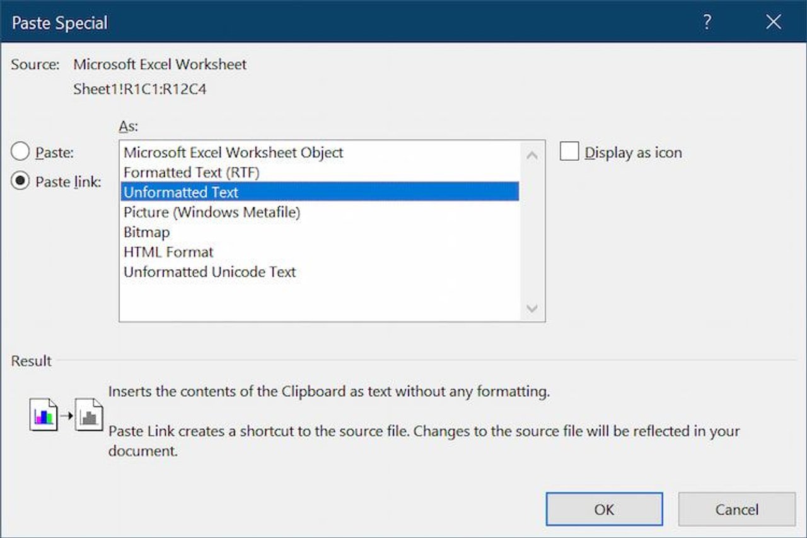This screenshot has width=807, height=538.
Task: Select the Paste radio button
Action: point(21,152)
